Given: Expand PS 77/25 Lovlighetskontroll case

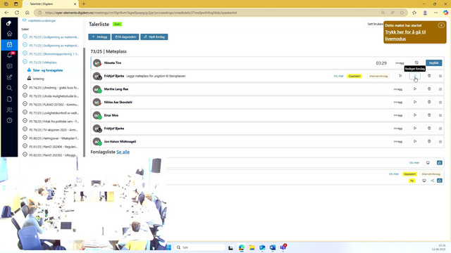Looking at the screenshot, I should click(x=25, y=112).
